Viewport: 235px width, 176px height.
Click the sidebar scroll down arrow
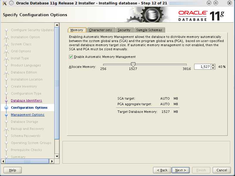coord(57,156)
